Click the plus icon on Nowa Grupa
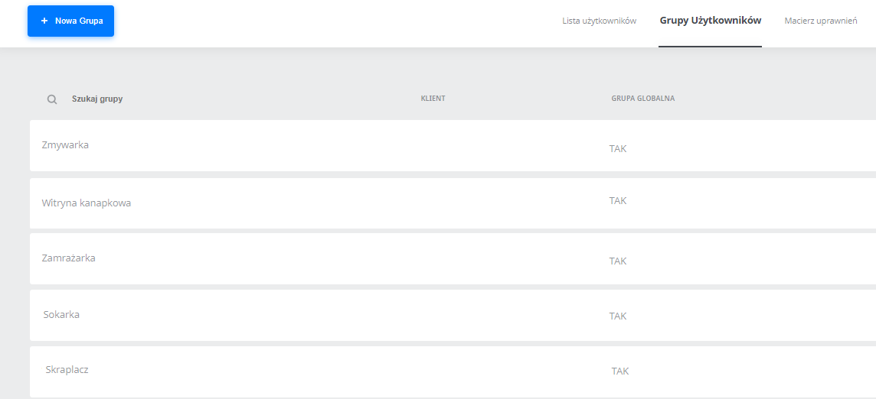This screenshot has height=399, width=876. (44, 21)
